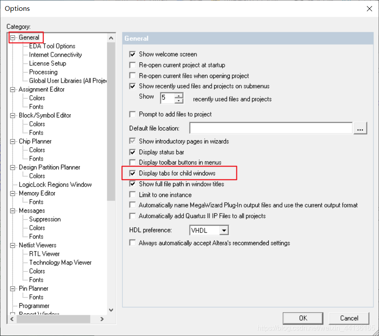This screenshot has height=336, width=379.
Task: Select Global User Libraries category
Action: pyautogui.click(x=67, y=81)
